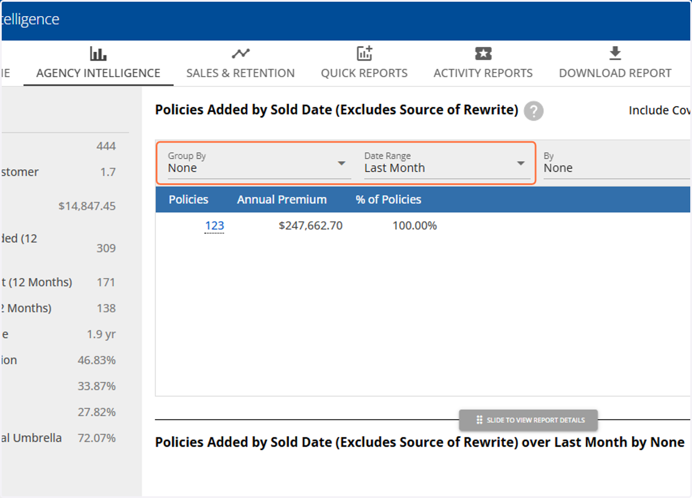The height and width of the screenshot is (498, 692).
Task: Open the Group By dropdown
Action: pyautogui.click(x=259, y=163)
